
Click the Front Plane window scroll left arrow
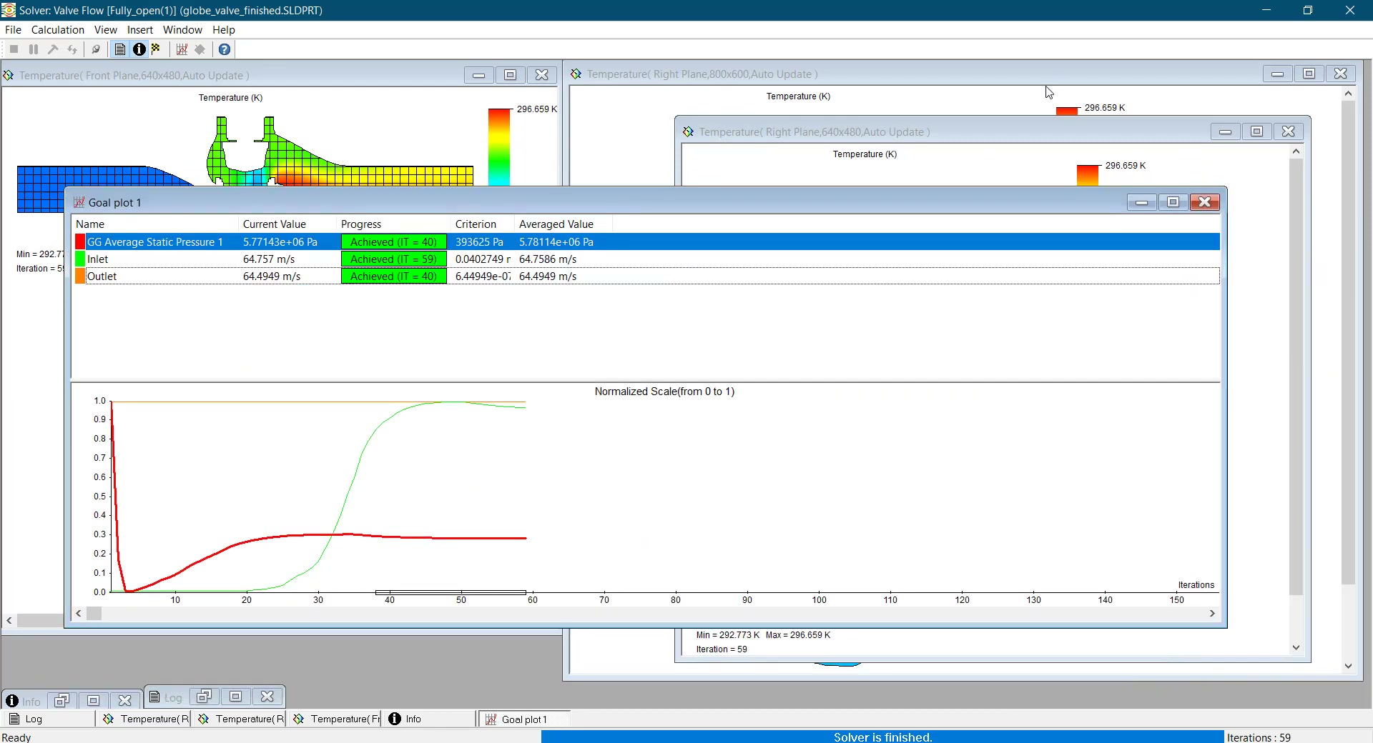(x=9, y=620)
